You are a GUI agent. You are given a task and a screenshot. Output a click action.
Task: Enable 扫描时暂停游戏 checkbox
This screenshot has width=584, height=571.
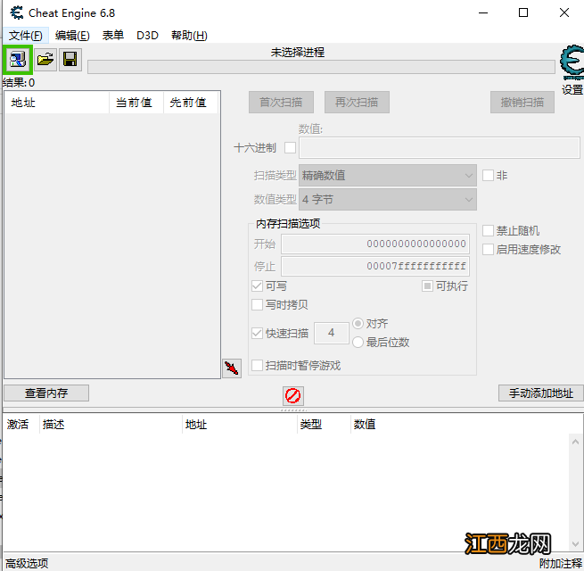257,365
